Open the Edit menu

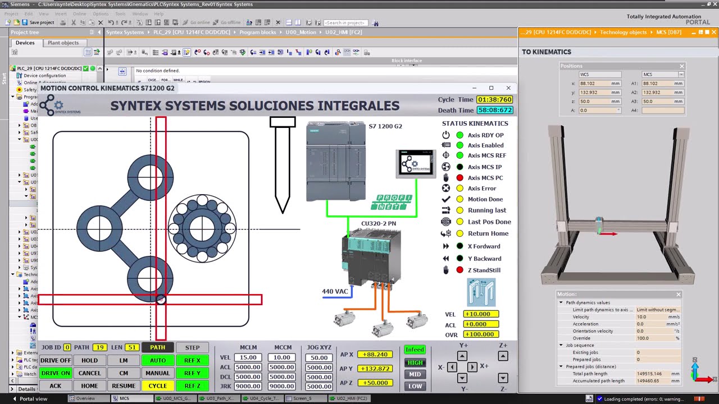click(x=28, y=13)
